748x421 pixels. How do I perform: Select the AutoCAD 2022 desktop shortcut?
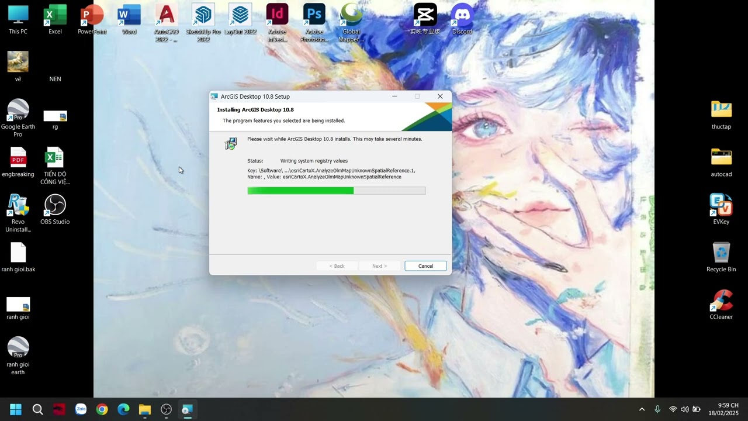coord(167,23)
